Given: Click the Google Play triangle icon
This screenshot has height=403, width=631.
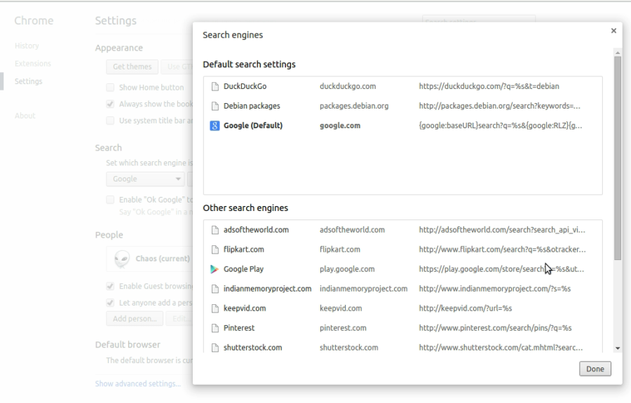Looking at the screenshot, I should click(215, 269).
